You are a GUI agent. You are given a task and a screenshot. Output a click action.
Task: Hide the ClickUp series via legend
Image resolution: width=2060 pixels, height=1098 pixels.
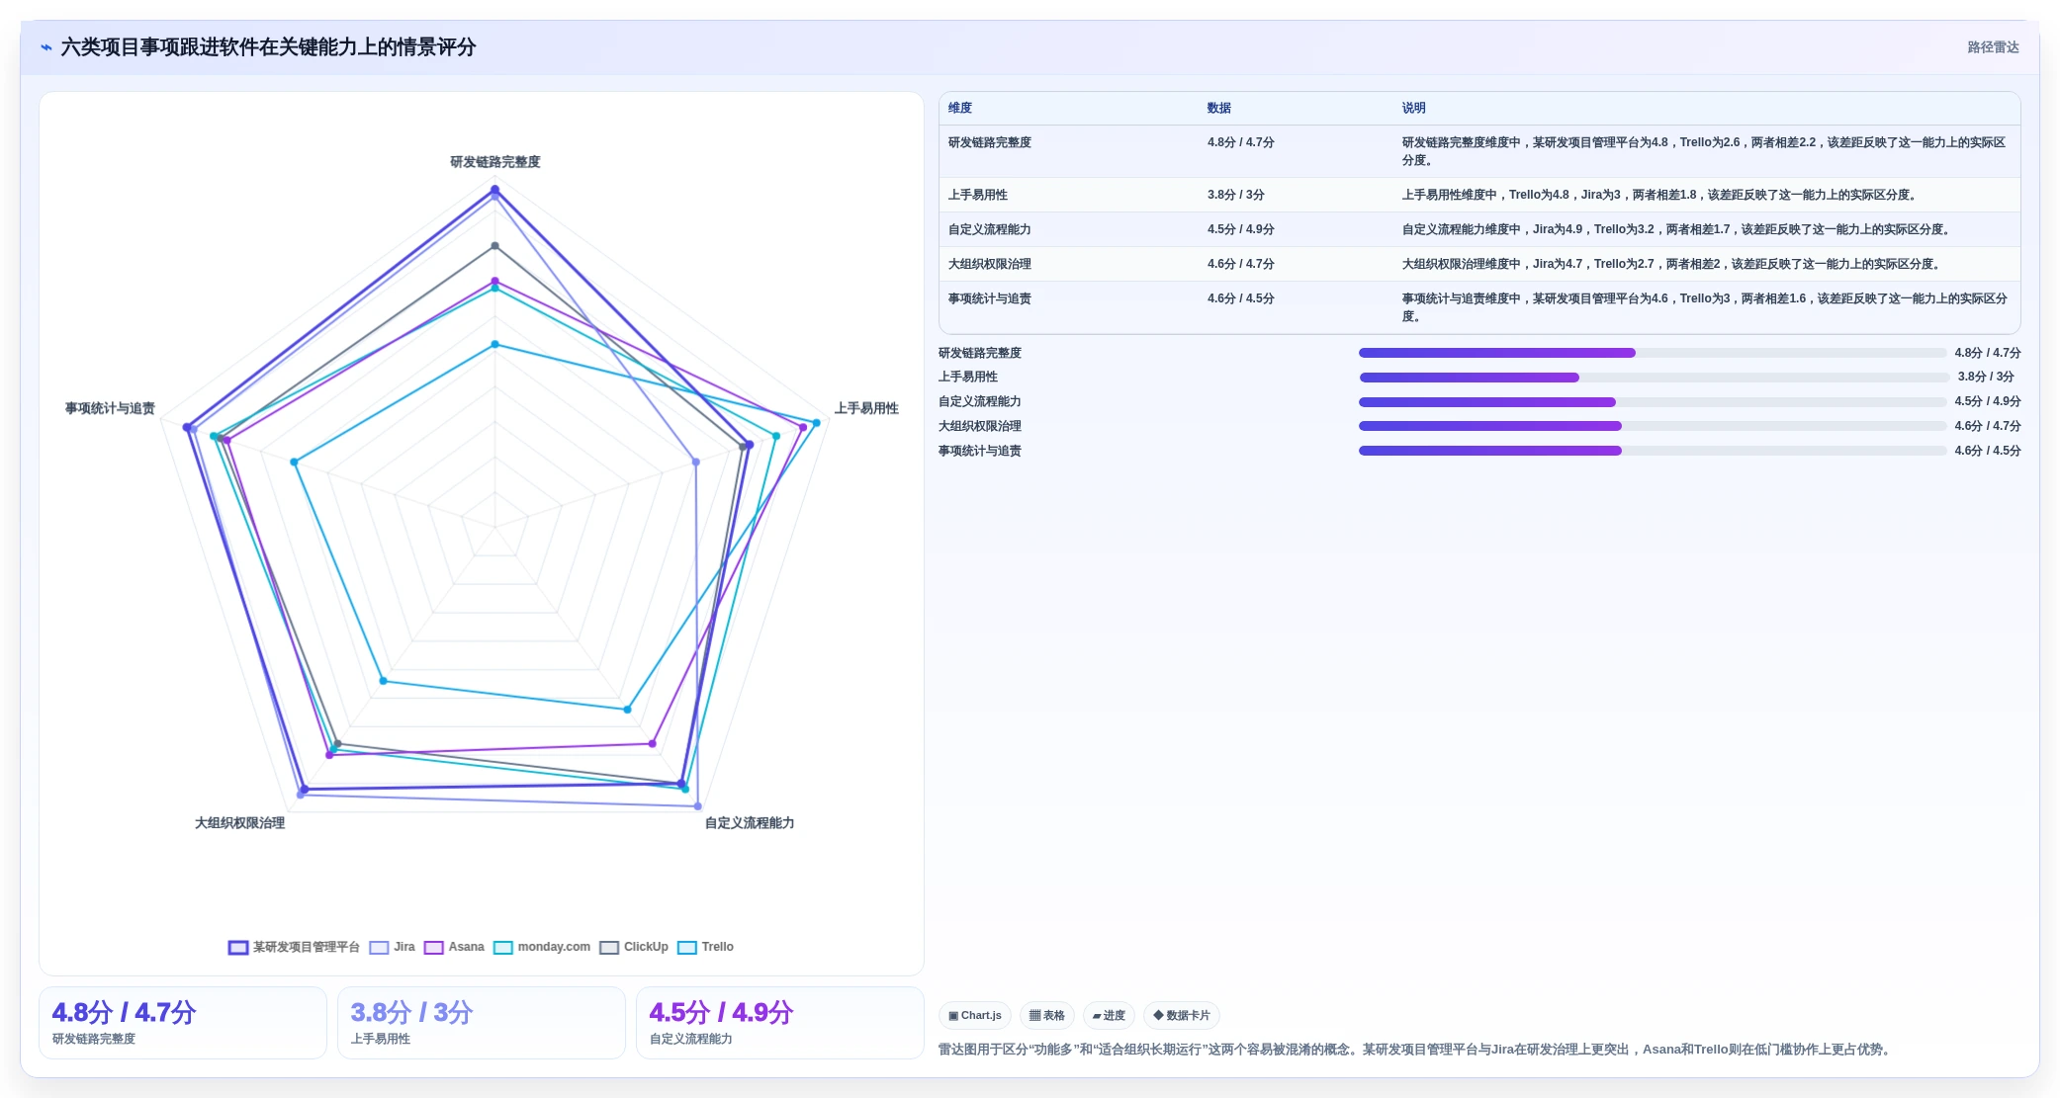coord(609,947)
